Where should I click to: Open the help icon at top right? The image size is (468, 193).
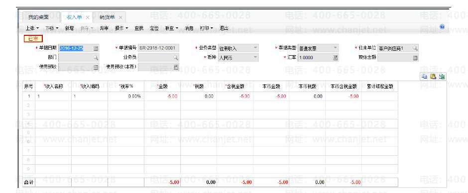tap(442, 26)
